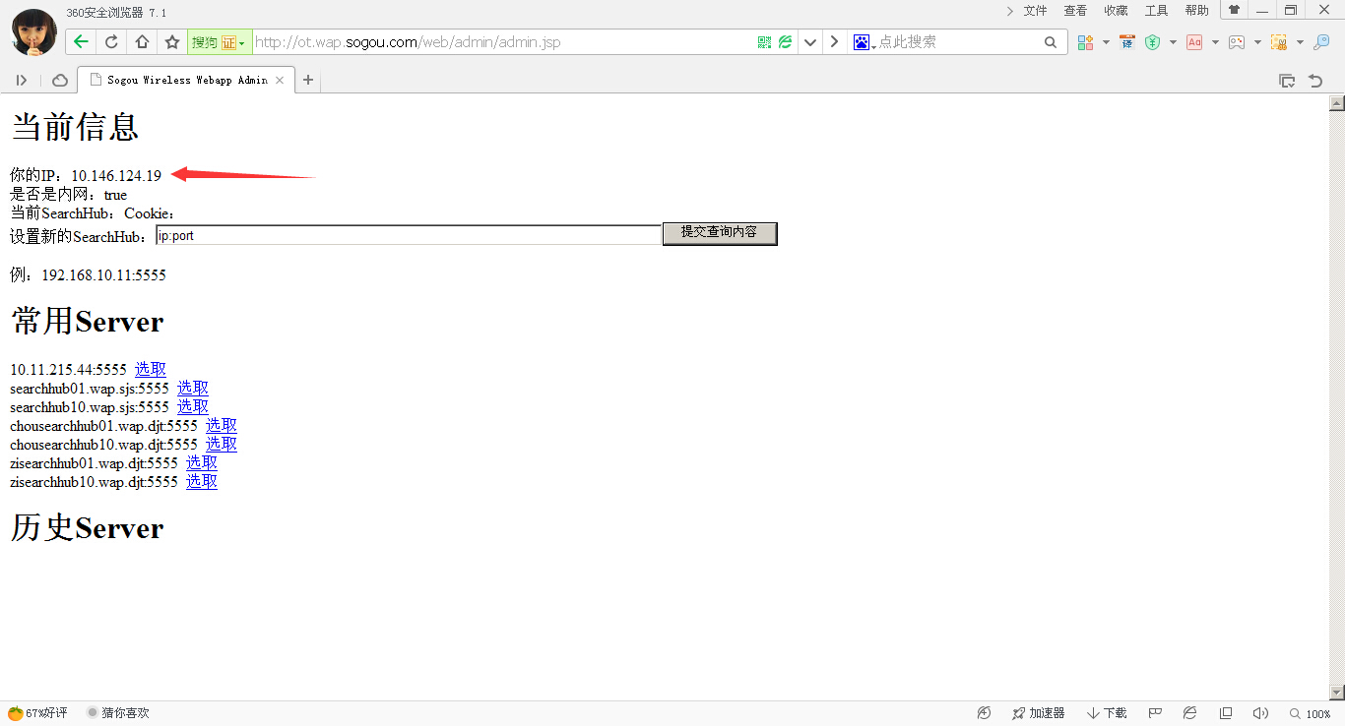The width and height of the screenshot is (1345, 726).
Task: Click the 点此搜索 search box
Action: pyautogui.click(x=957, y=42)
